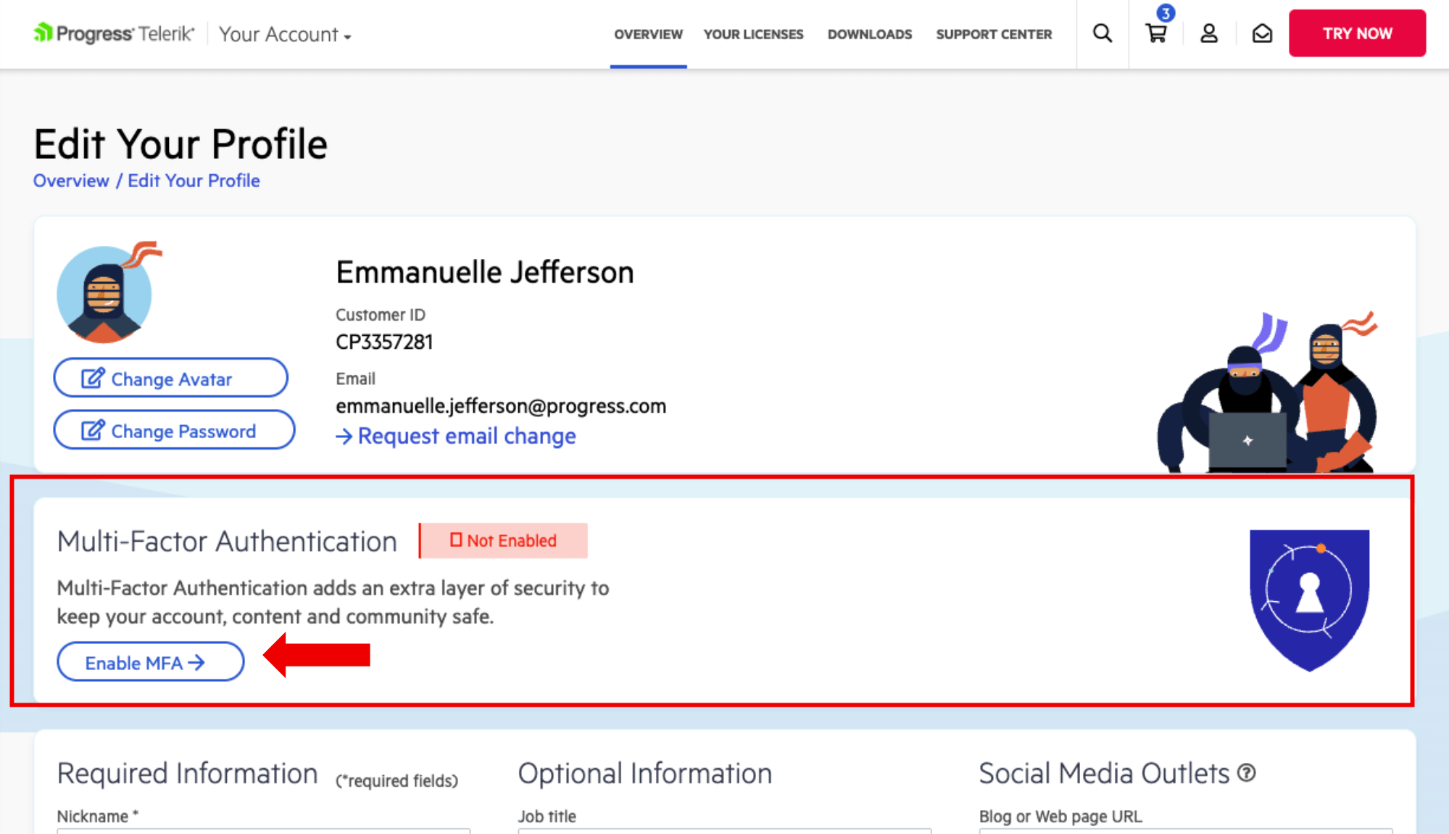Open the envelope contact icon
The width and height of the screenshot is (1449, 834).
[x=1262, y=33]
